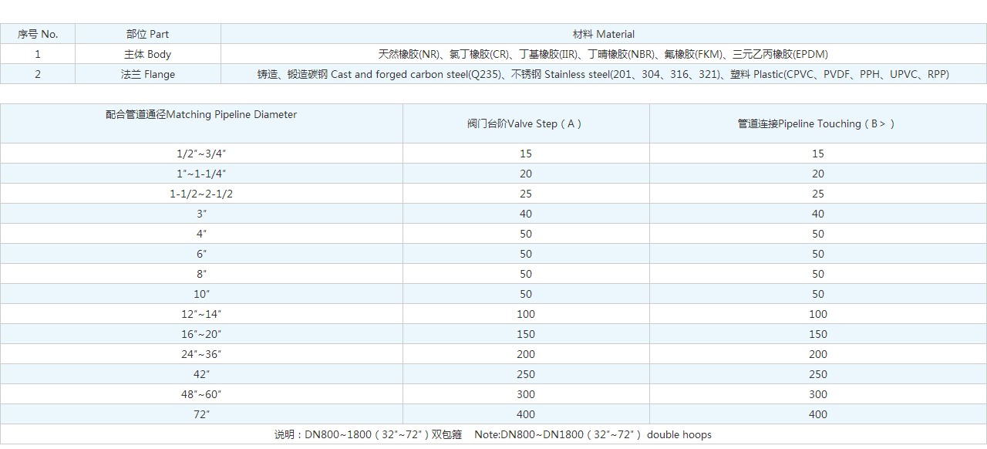Click the Valve Step (A) header
987x449 pixels.
coord(525,123)
